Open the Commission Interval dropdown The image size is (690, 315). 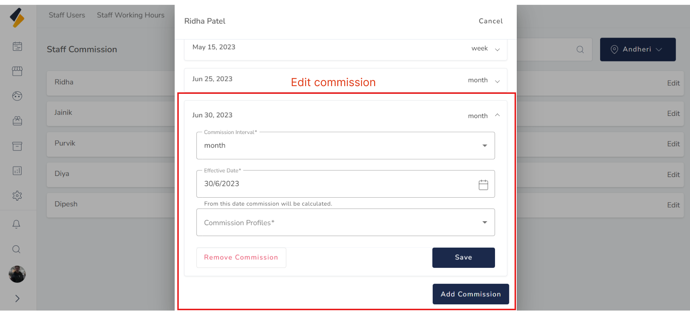point(345,146)
